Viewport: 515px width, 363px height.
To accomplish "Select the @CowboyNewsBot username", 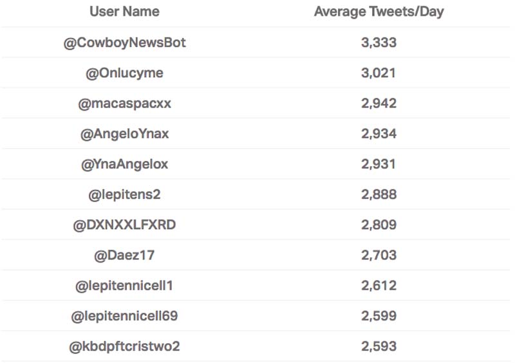I will click(x=124, y=42).
